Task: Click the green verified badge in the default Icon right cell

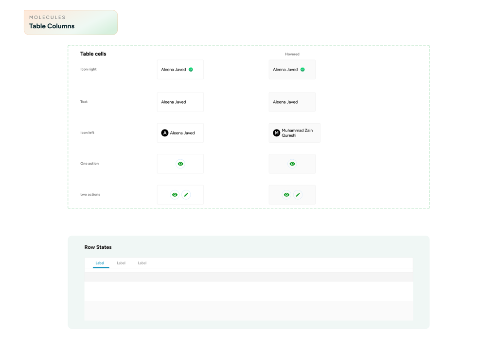Action: pos(191,70)
